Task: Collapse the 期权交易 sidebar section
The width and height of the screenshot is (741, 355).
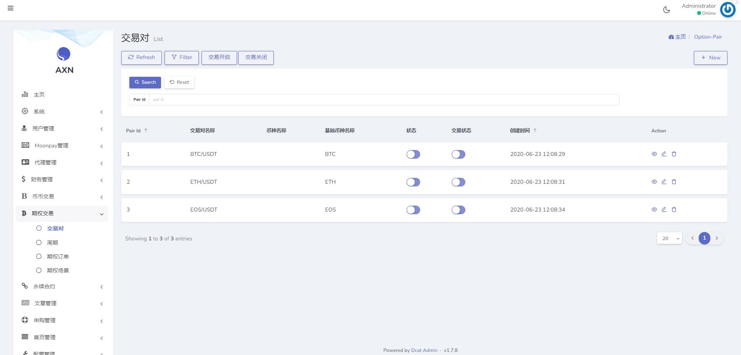Action: click(x=62, y=213)
